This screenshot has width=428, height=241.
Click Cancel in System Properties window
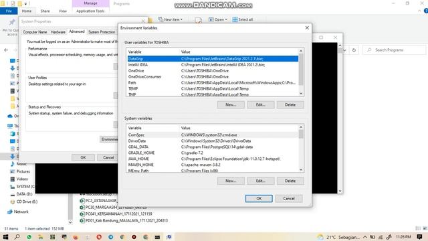[108, 157]
